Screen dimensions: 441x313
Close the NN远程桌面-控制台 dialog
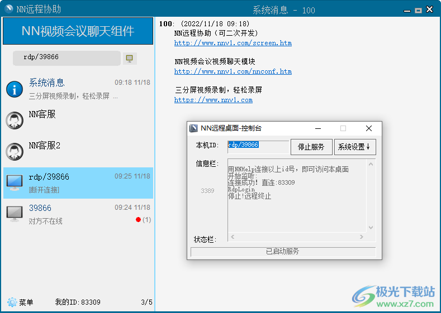pos(369,128)
